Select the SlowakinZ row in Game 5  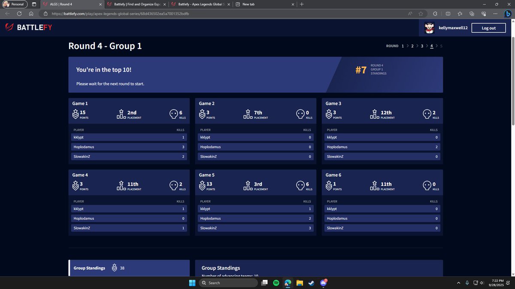pos(256,228)
